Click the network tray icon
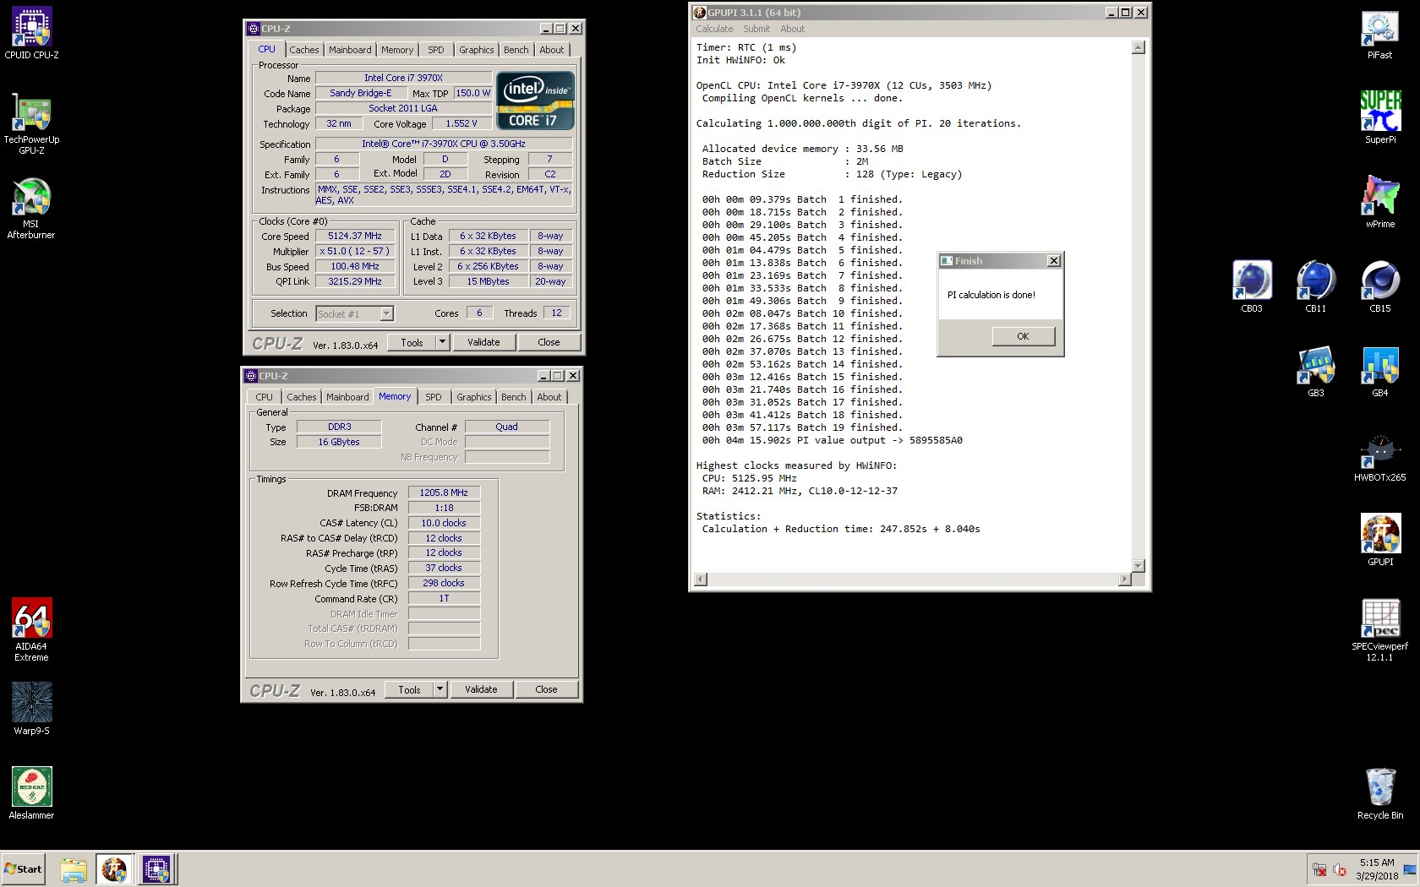Screen dimensions: 1420x887 pos(1319,869)
